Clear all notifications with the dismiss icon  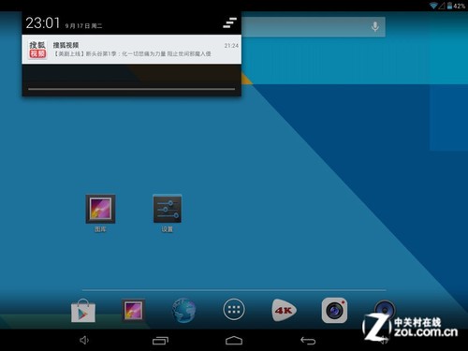click(x=229, y=22)
